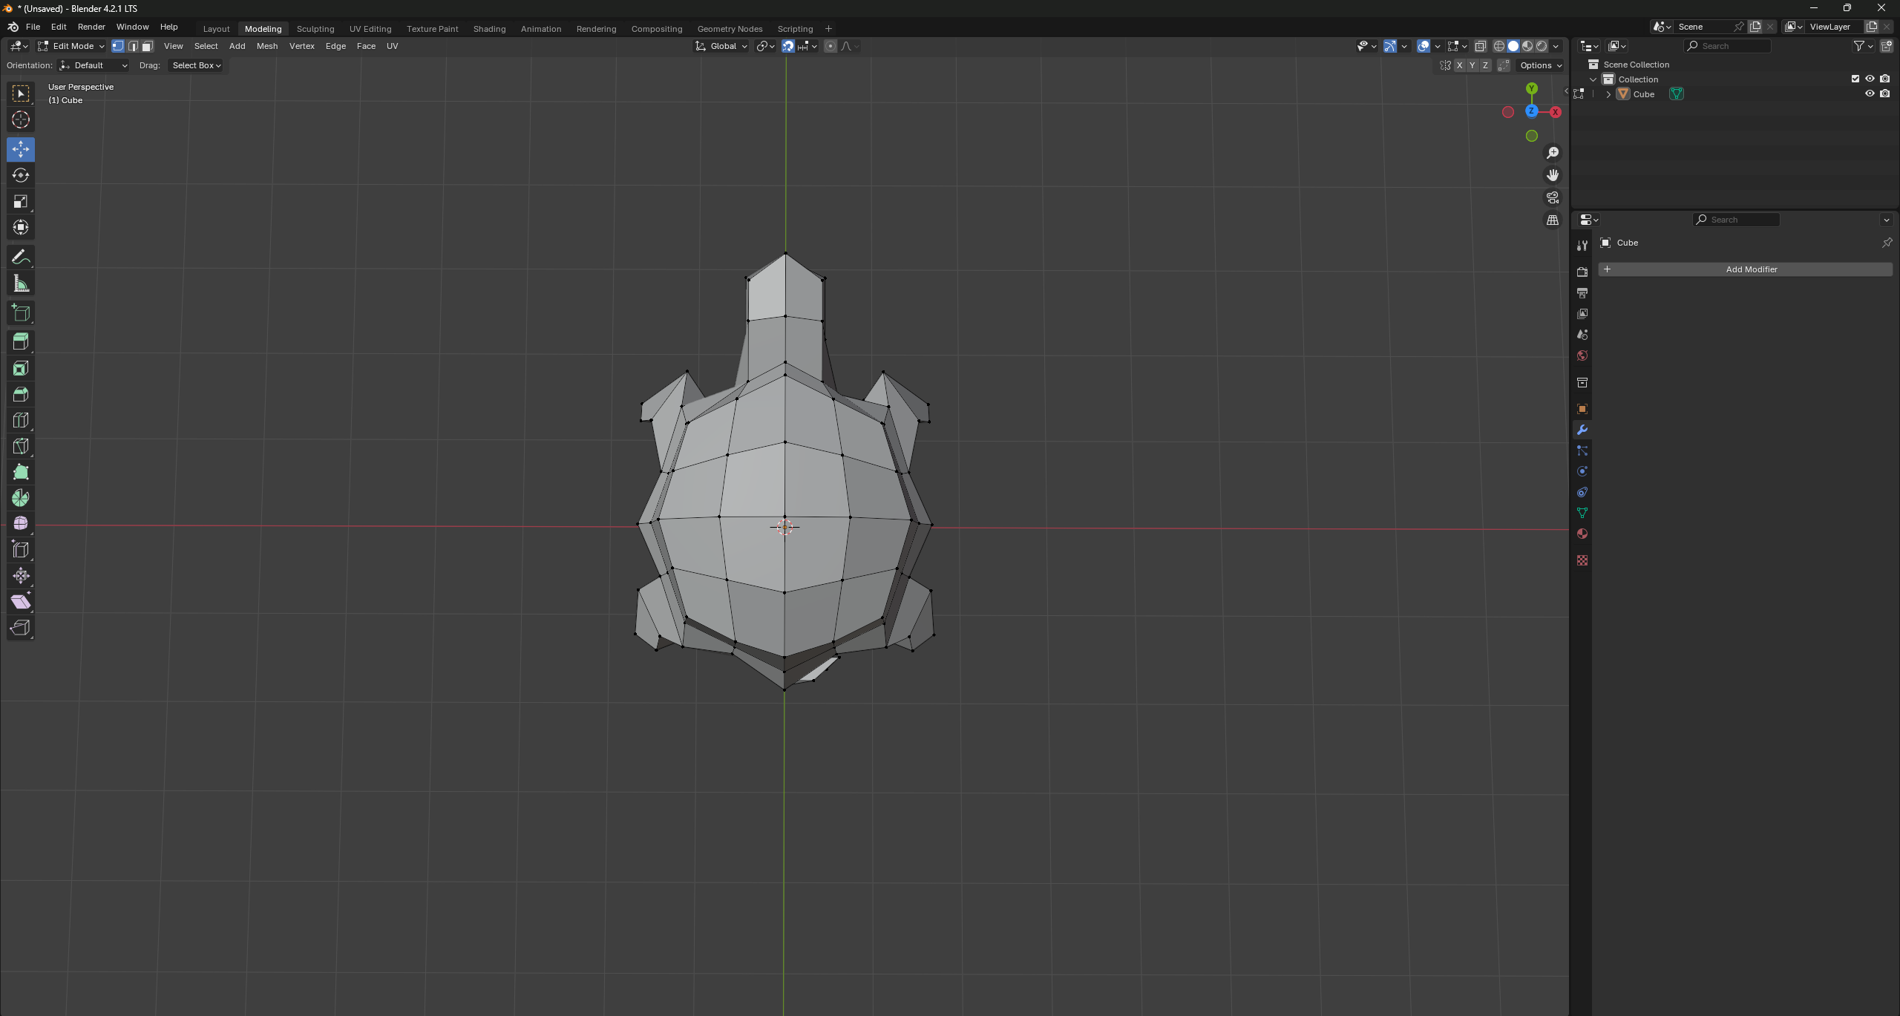Open the Render menu in top bar

[91, 27]
